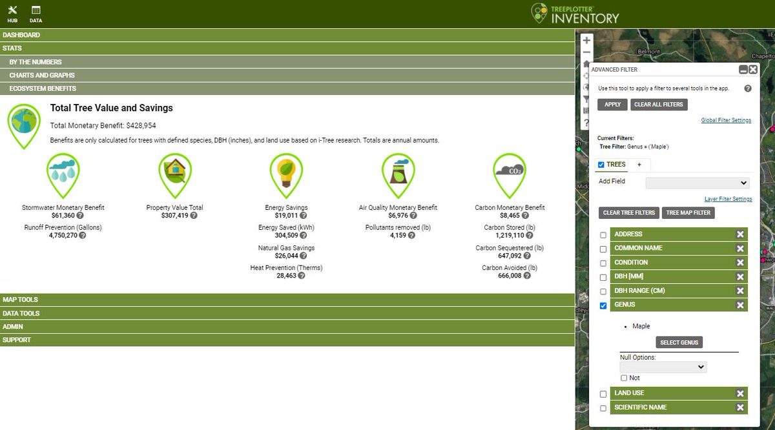The image size is (775, 430).
Task: Click the Apply filter button
Action: [x=612, y=105]
